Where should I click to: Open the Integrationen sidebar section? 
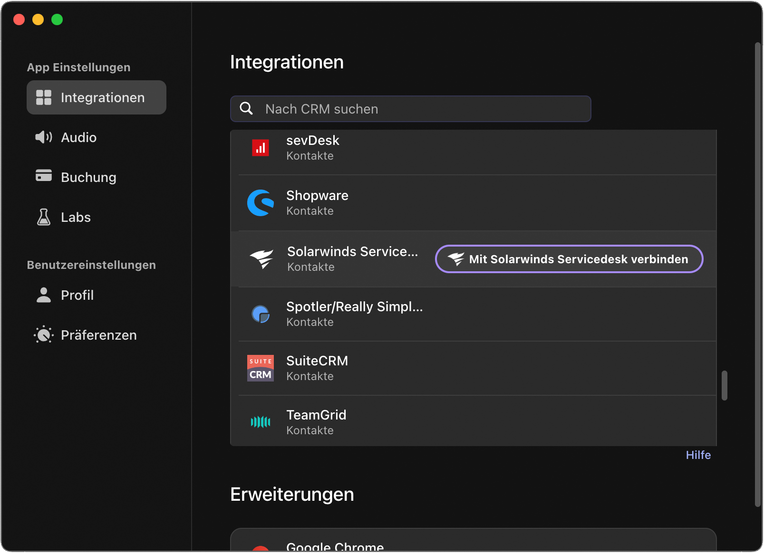(x=97, y=97)
